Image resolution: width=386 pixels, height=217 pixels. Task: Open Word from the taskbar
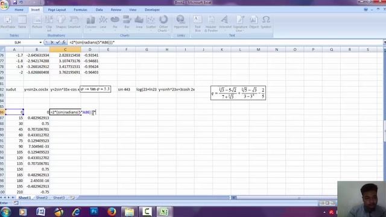click(40, 212)
